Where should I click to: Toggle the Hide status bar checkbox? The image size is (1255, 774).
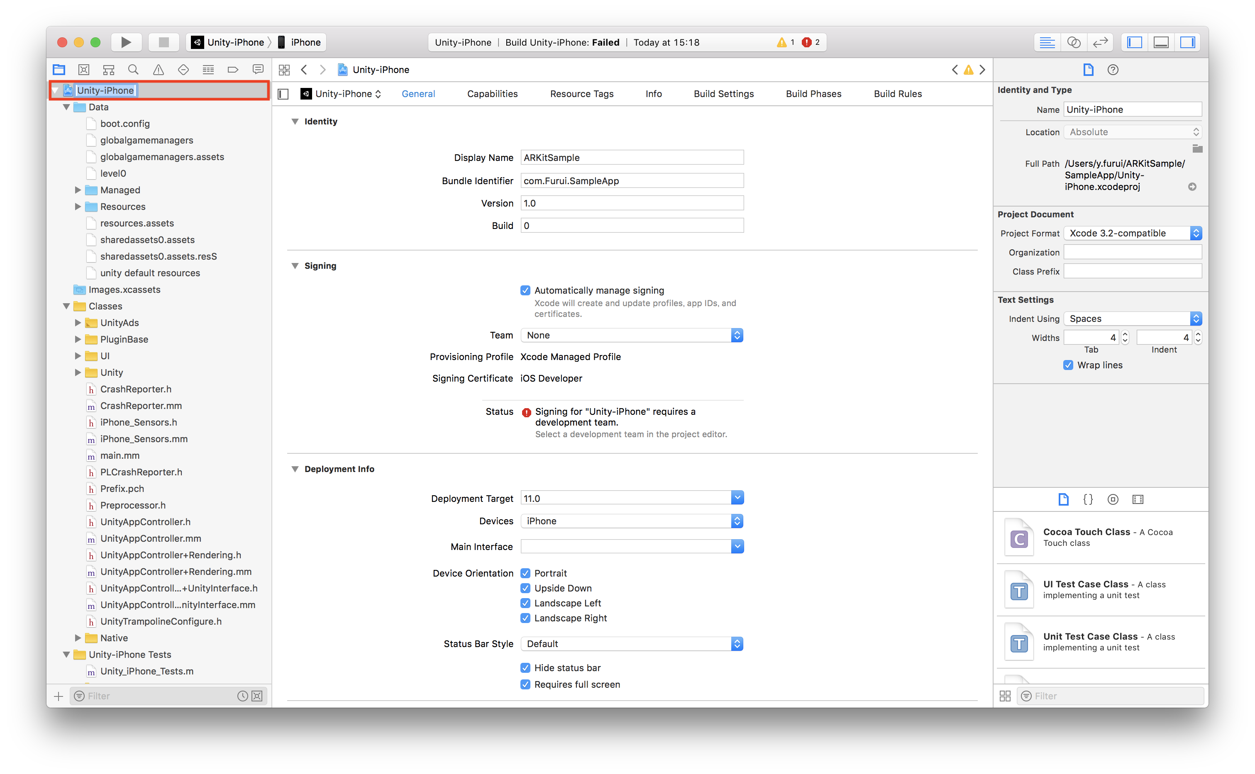point(525,667)
